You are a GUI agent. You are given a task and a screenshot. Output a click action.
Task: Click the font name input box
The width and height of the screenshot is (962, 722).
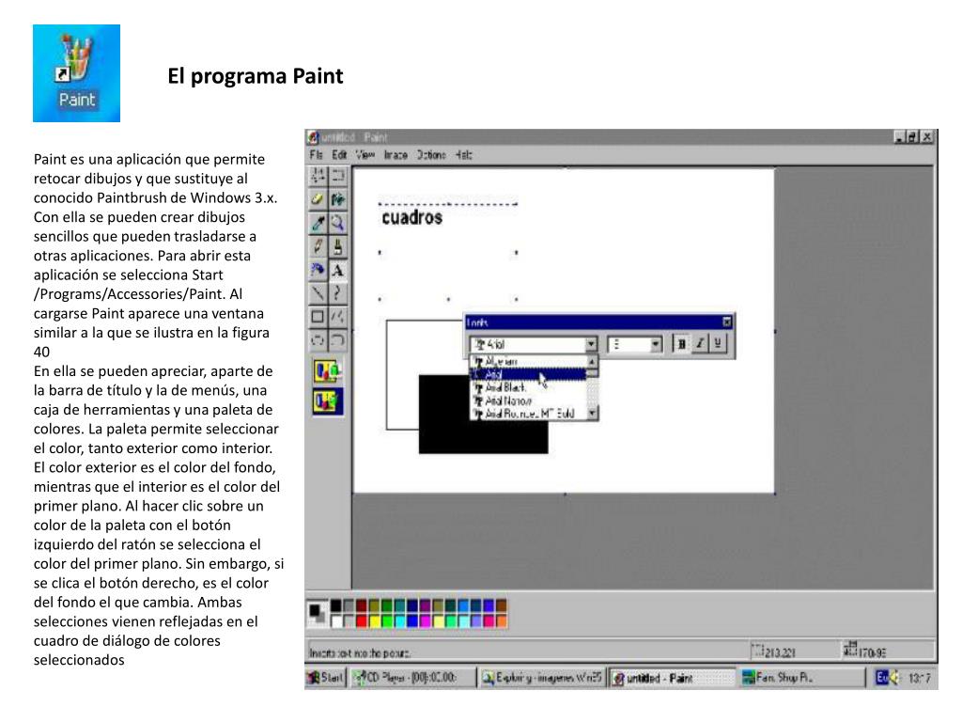[x=528, y=344]
